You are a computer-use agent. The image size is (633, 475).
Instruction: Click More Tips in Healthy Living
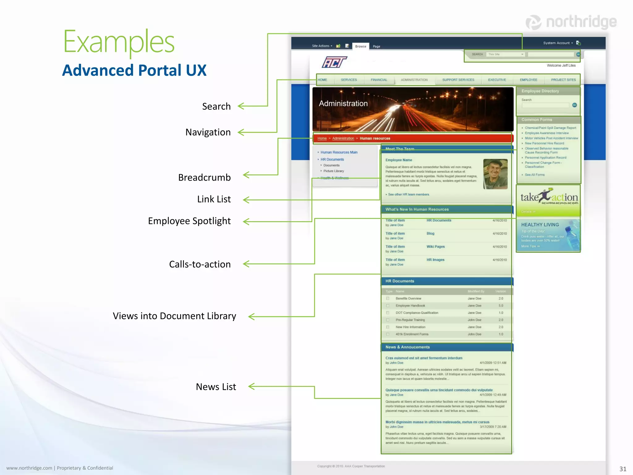pos(530,246)
